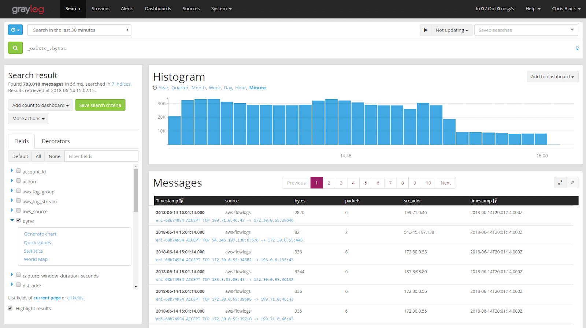586x328 pixels.
Task: Collapse the messages table with the shrink icon
Action: click(x=572, y=182)
